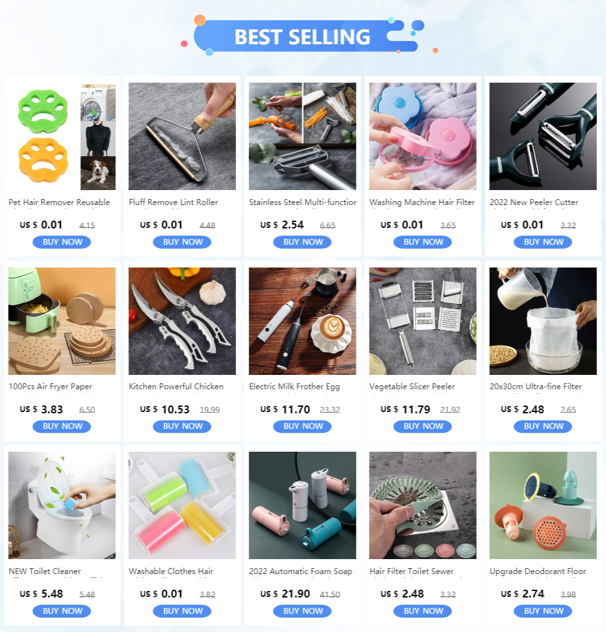Open the 2022 New Peeler Cutter title link
606x632 pixels.
coord(534,202)
